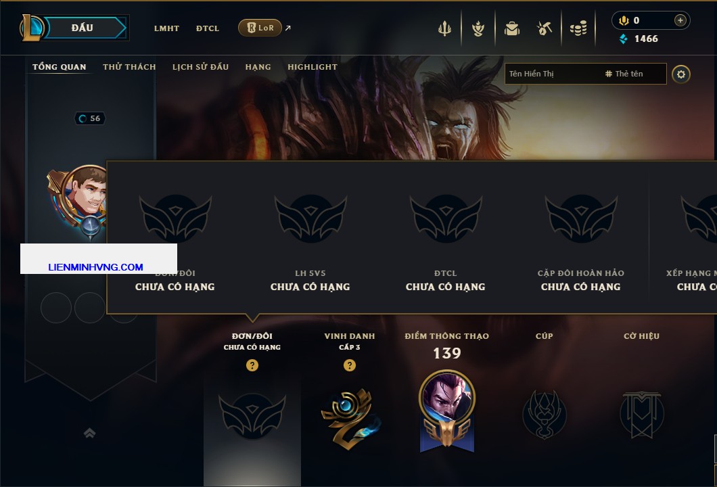Screen dimensions: 717x487
Task: Open the LoR external launch arrow
Action: (x=287, y=28)
